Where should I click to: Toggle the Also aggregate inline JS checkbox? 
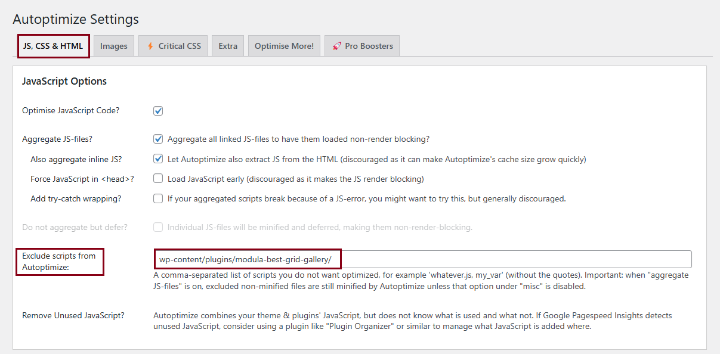[158, 159]
